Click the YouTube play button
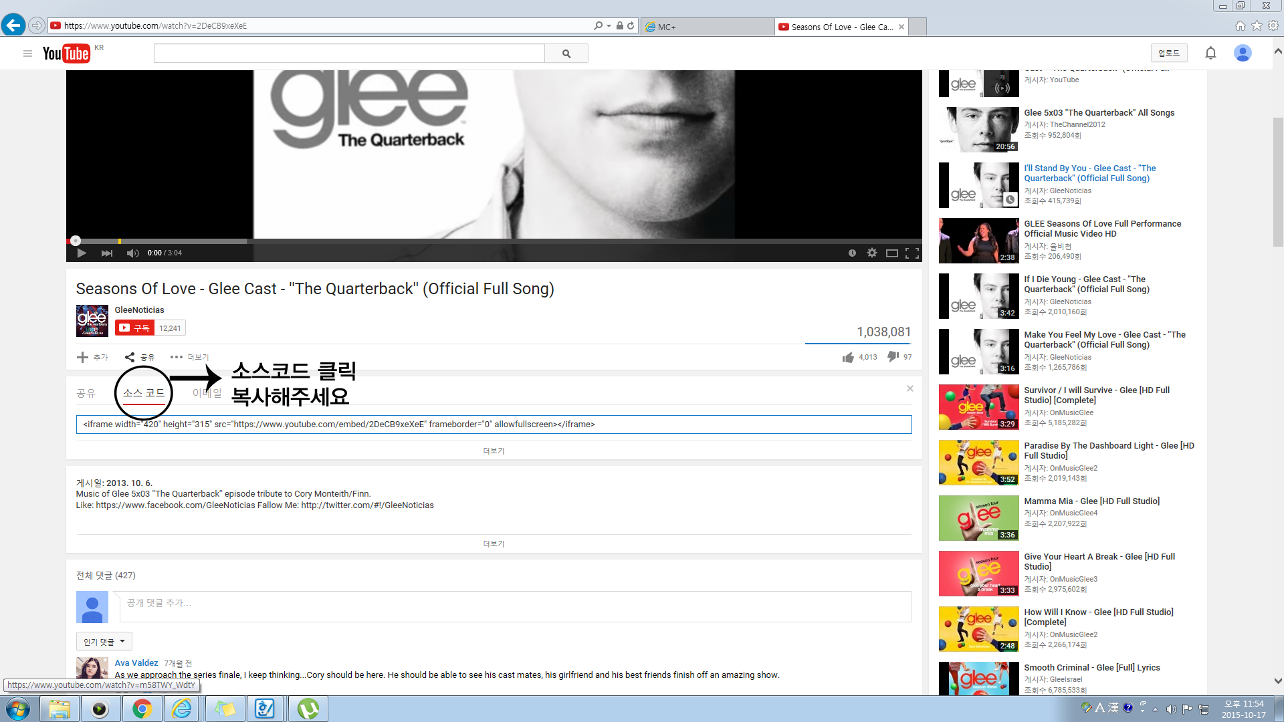 coord(82,253)
